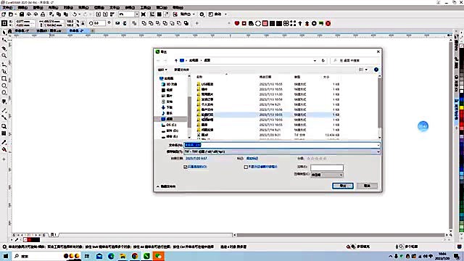
Task: Click the file name input field
Action: click(282, 145)
